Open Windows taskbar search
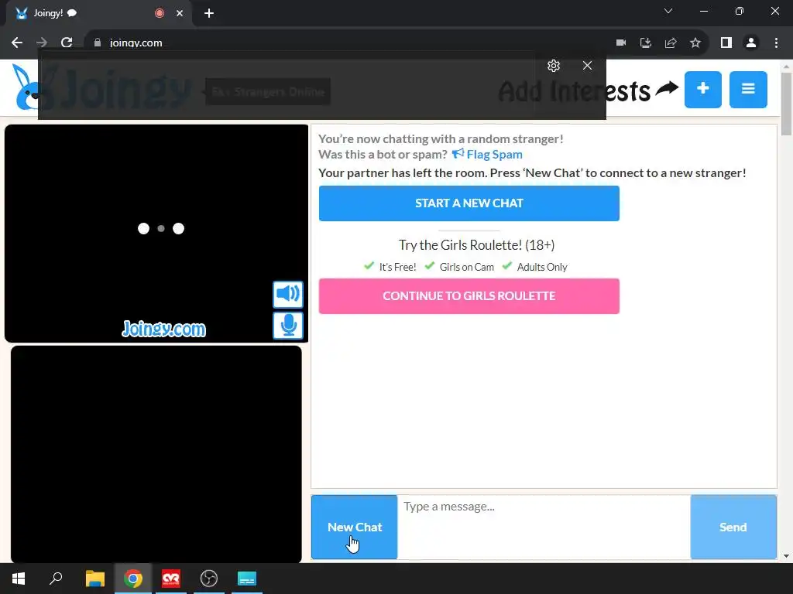This screenshot has height=594, width=793. [x=56, y=579]
